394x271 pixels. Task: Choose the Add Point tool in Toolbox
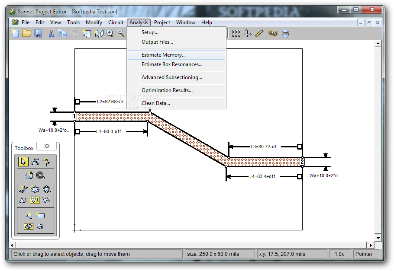click(x=46, y=162)
